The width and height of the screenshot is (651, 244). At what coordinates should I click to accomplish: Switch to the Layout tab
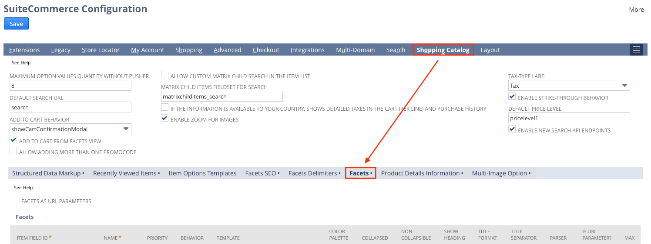point(490,50)
